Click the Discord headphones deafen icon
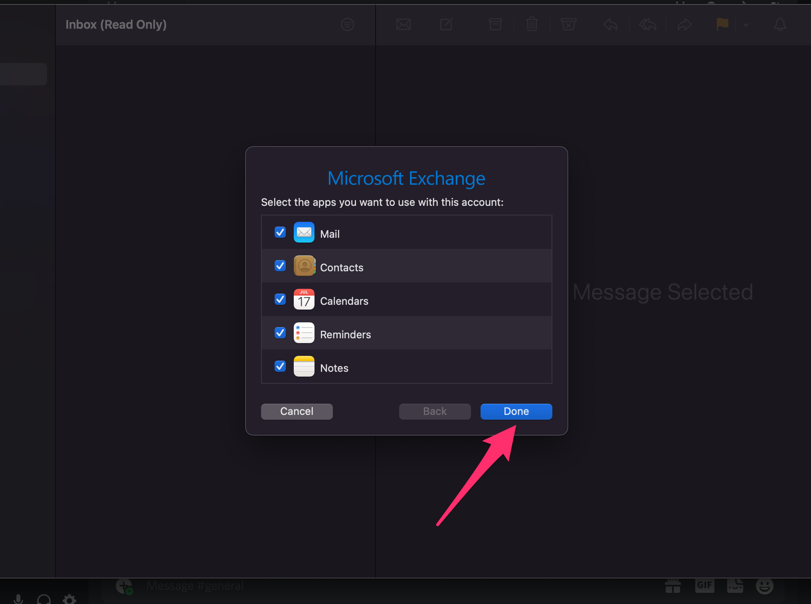The image size is (811, 604). [x=44, y=599]
